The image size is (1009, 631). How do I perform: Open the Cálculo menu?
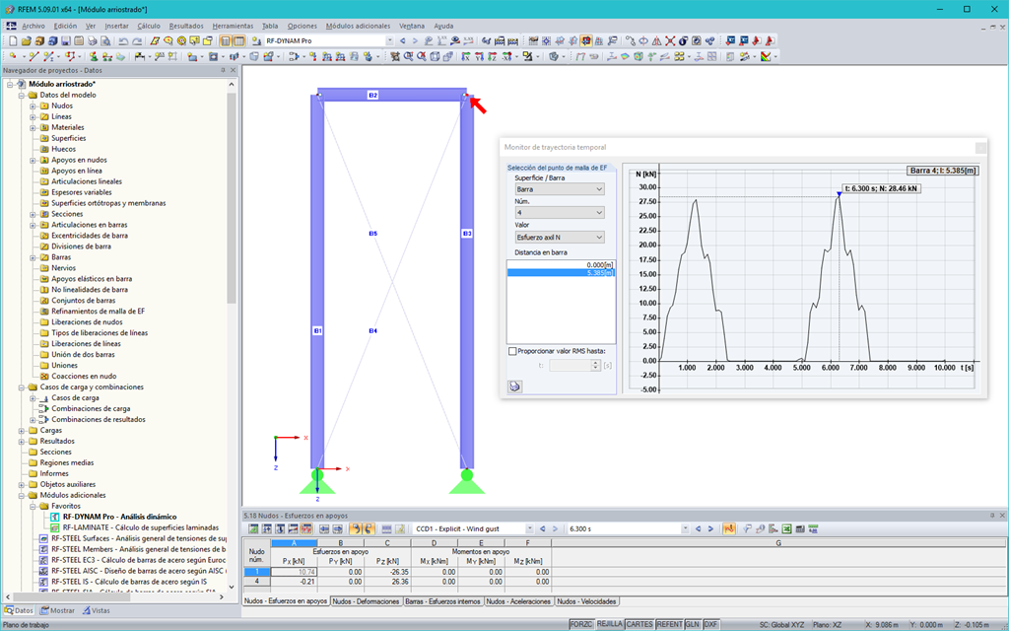coord(149,26)
